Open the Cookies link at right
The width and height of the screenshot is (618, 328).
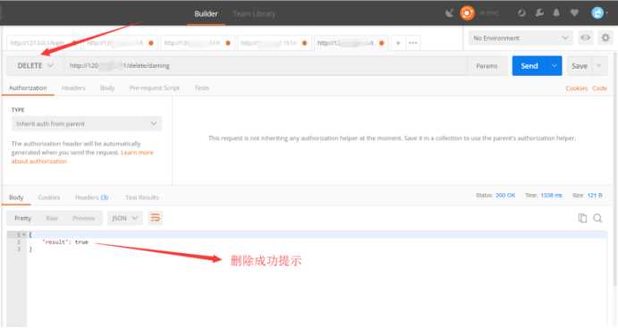tap(577, 88)
